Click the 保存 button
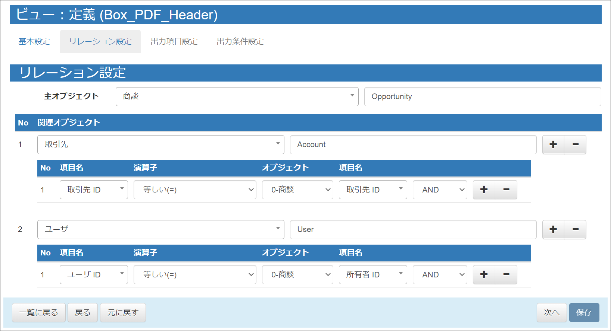 point(584,312)
